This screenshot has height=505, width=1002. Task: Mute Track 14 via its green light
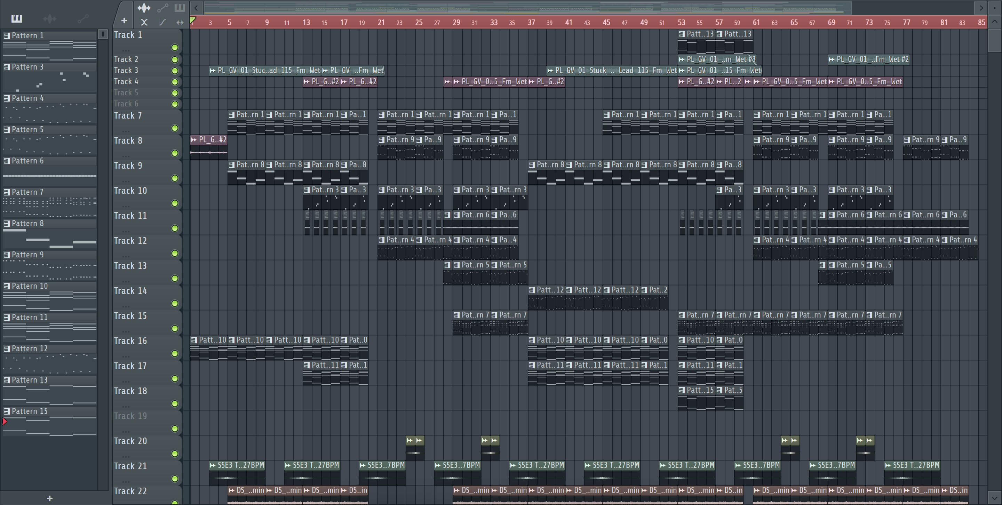tap(175, 303)
